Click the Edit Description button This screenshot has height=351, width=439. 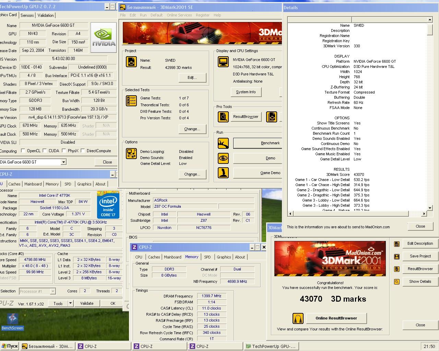[420, 243]
